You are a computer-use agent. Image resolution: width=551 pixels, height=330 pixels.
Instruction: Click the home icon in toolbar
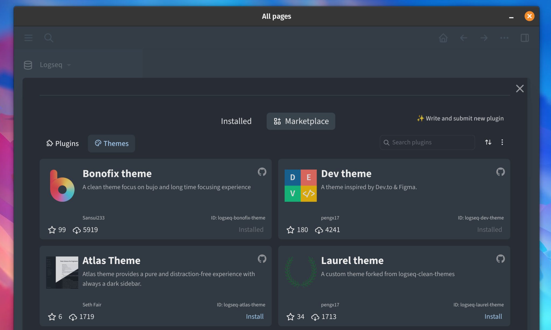click(x=443, y=38)
